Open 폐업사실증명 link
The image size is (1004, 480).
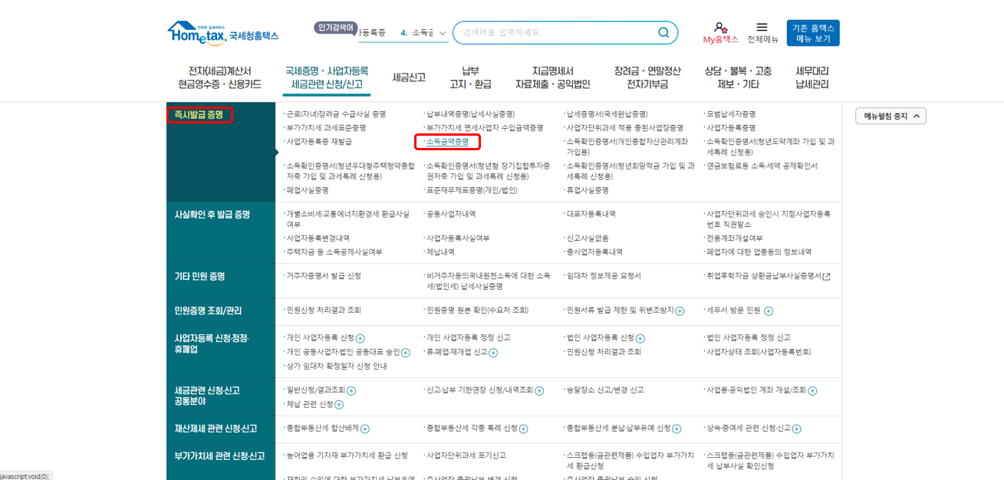point(308,190)
